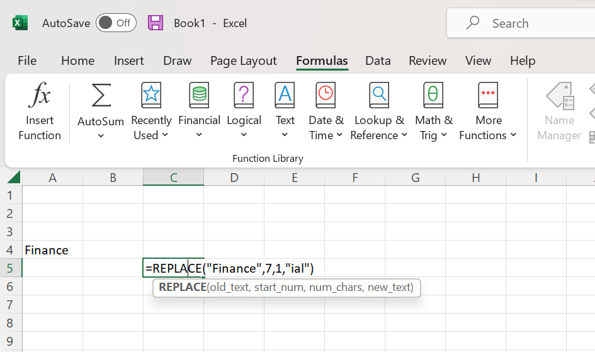Image resolution: width=595 pixels, height=352 pixels.
Task: Open the Text functions icon
Action: (x=285, y=96)
